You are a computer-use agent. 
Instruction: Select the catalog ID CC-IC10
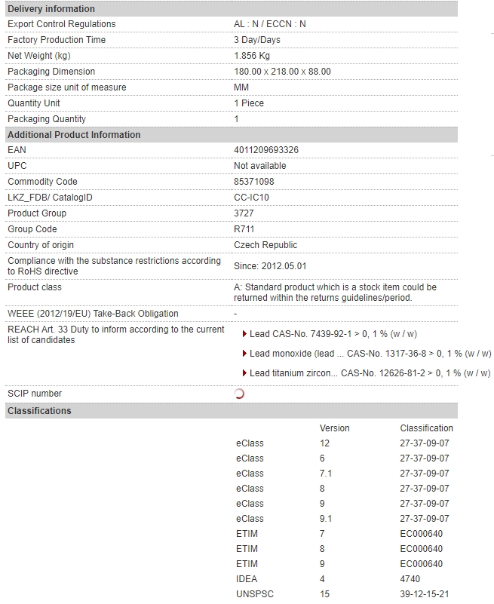click(251, 198)
